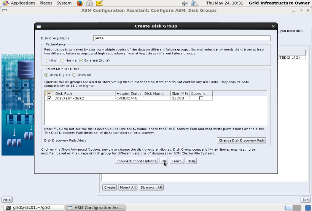
Task: Open the System menu
Action: pyautogui.click(x=64, y=3)
